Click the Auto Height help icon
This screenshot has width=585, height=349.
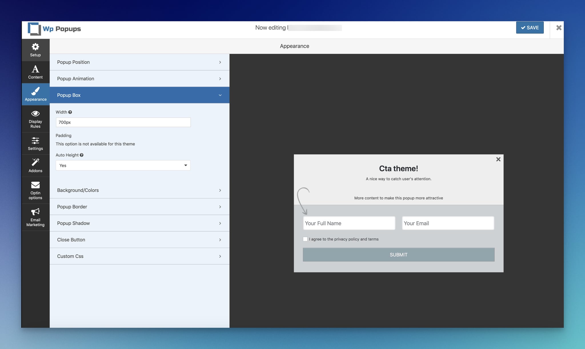pos(81,155)
